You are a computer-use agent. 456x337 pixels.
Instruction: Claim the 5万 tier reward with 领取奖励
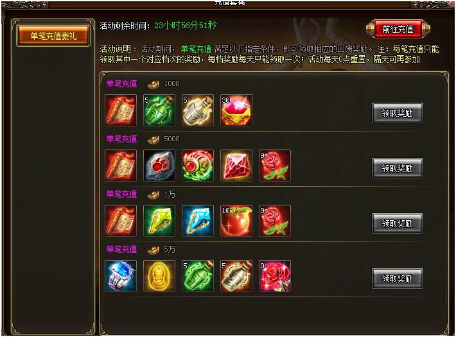pyautogui.click(x=398, y=279)
